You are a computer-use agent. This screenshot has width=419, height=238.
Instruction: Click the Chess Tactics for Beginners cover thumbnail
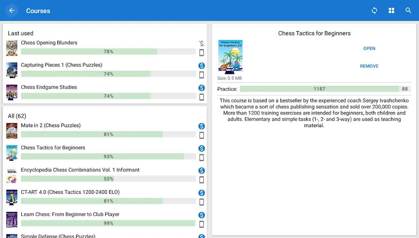230,57
